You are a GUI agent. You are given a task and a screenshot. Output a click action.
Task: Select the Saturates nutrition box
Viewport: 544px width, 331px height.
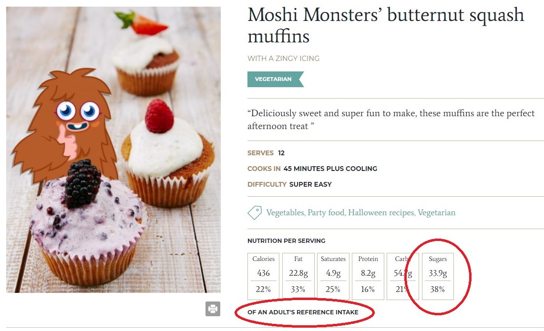333,276
